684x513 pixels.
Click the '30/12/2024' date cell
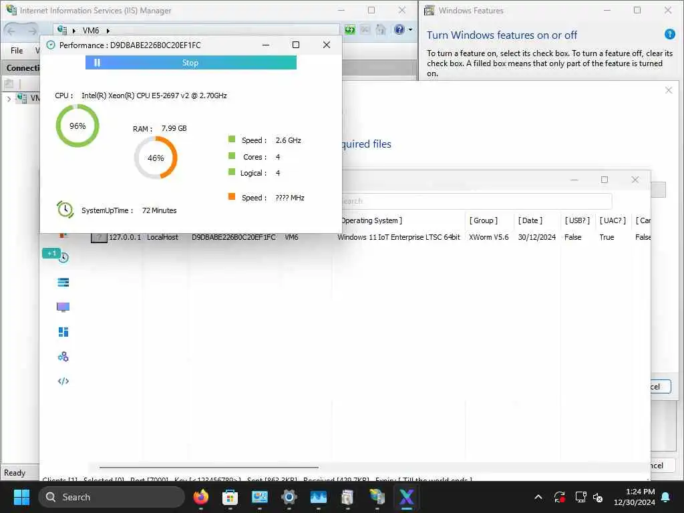[536, 237]
